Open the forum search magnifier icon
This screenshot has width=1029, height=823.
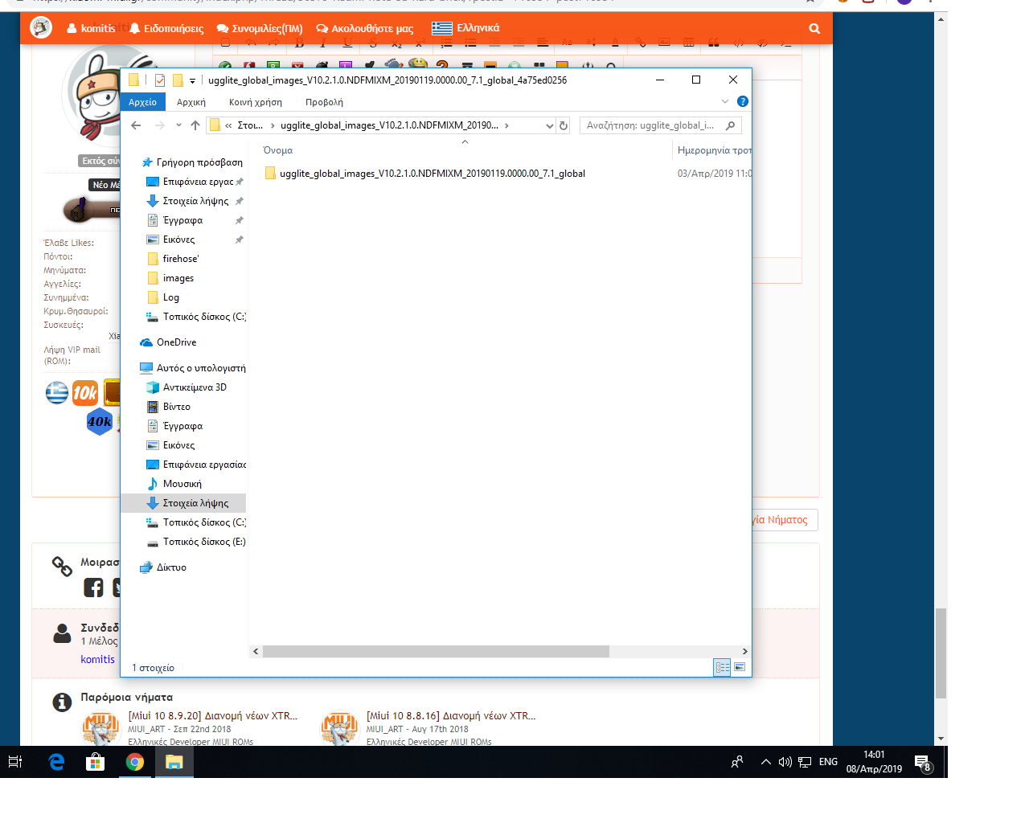point(814,29)
